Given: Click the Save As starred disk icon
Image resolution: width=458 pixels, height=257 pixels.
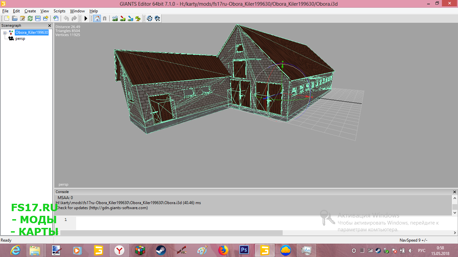Looking at the screenshot, I should [x=46, y=18].
